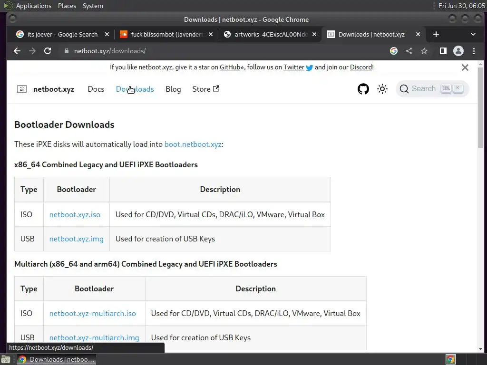The height and width of the screenshot is (365, 487).
Task: Expand the tab search dropdown arrow
Action: coord(473,34)
